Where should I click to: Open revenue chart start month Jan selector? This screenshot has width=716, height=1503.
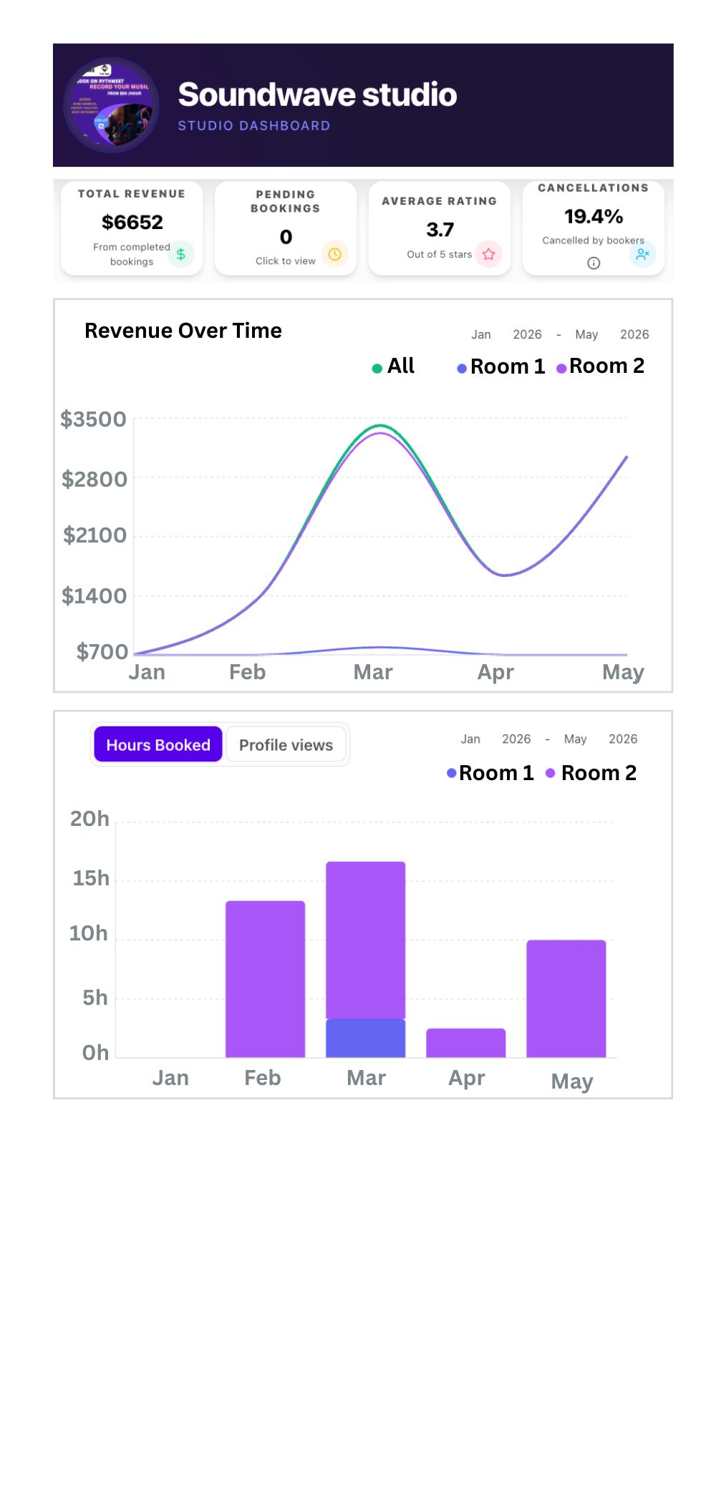pyautogui.click(x=481, y=334)
